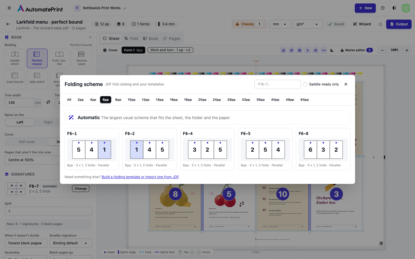Filter schemes by 8pp

[x=118, y=100]
